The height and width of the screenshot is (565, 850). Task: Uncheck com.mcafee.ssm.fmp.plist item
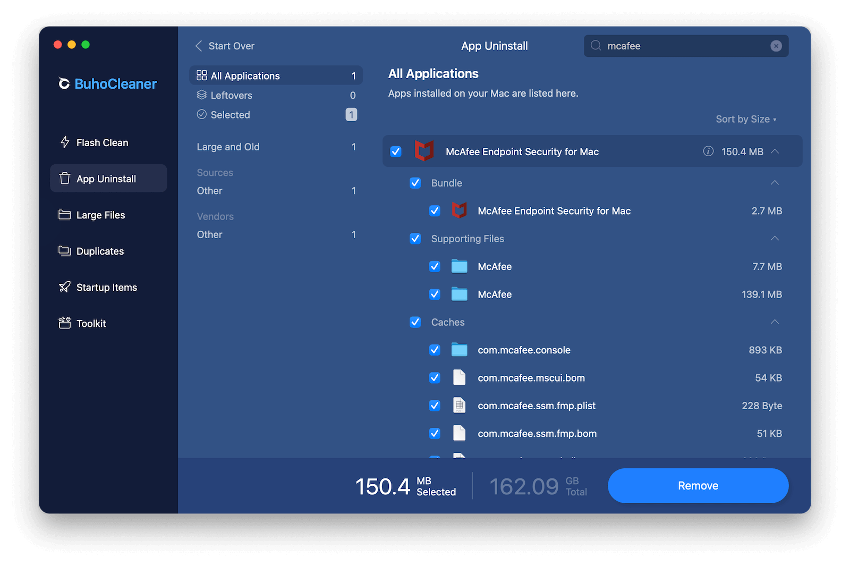435,406
